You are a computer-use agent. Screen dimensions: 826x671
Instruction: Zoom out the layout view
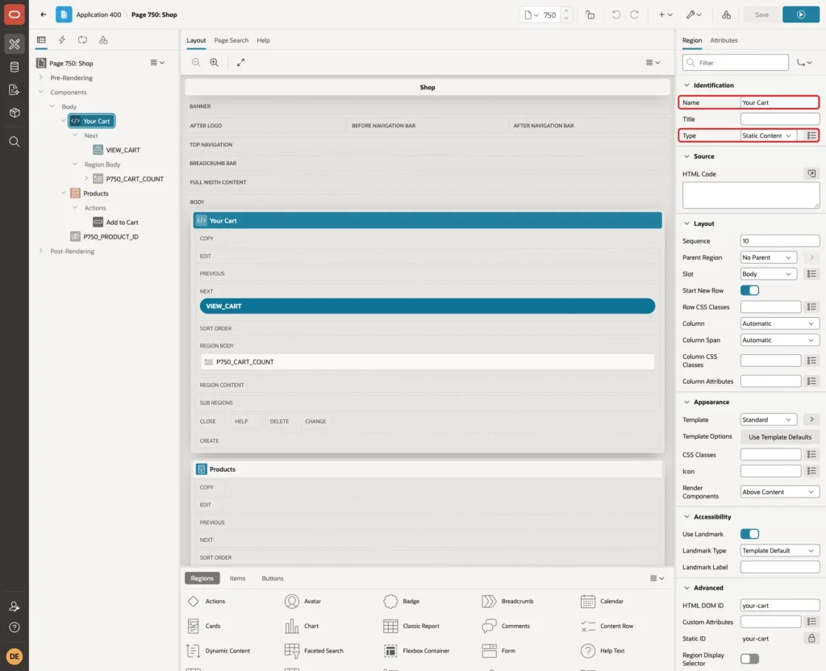point(195,62)
